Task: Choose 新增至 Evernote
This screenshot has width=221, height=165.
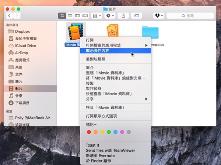Action: [x=116, y=155]
